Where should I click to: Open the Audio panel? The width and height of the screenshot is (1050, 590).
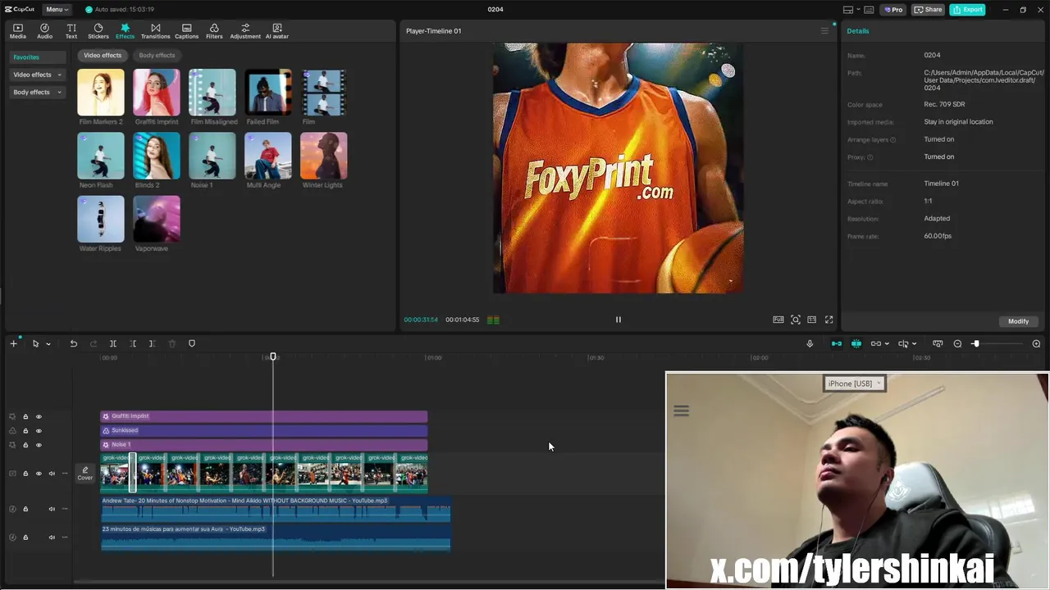click(44, 31)
